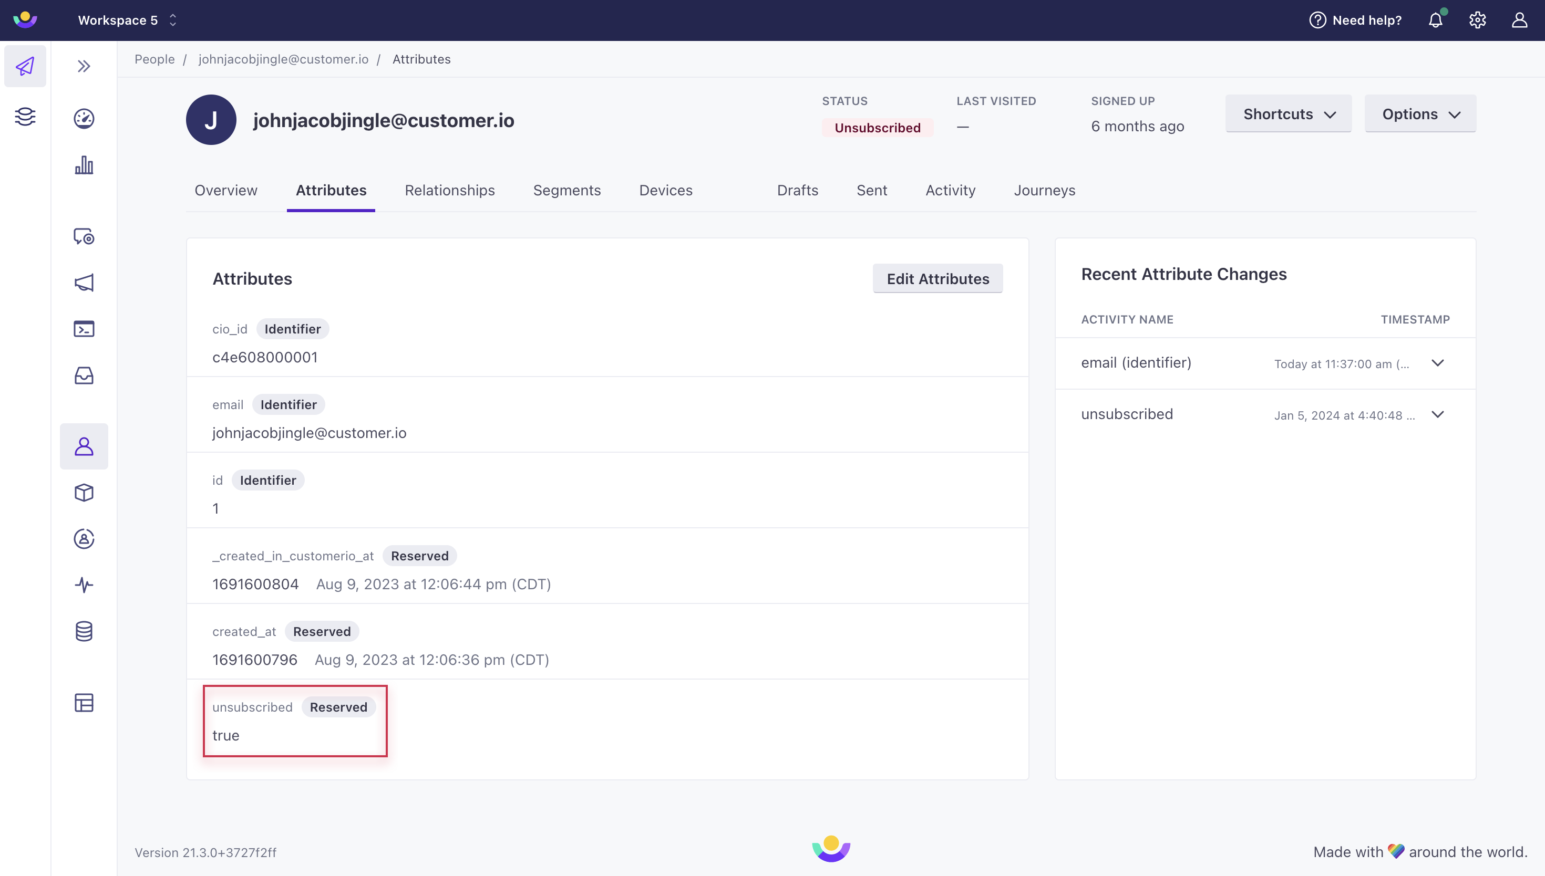Open the Content table layout icon
The height and width of the screenshot is (876, 1545).
pos(84,703)
